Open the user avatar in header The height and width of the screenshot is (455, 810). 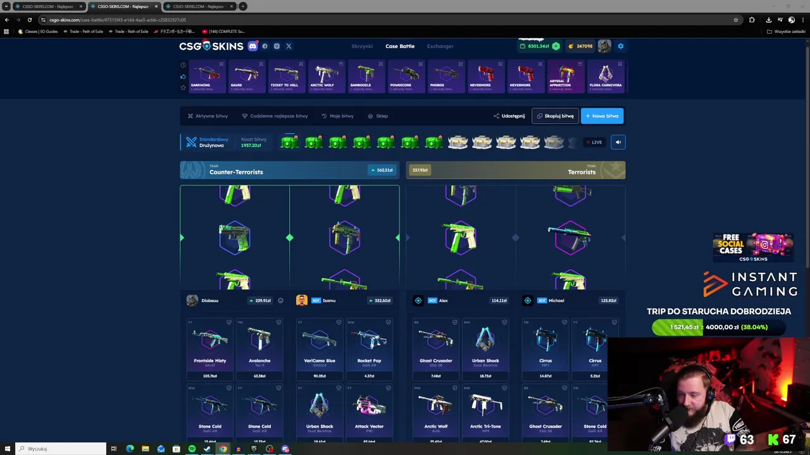pos(604,46)
